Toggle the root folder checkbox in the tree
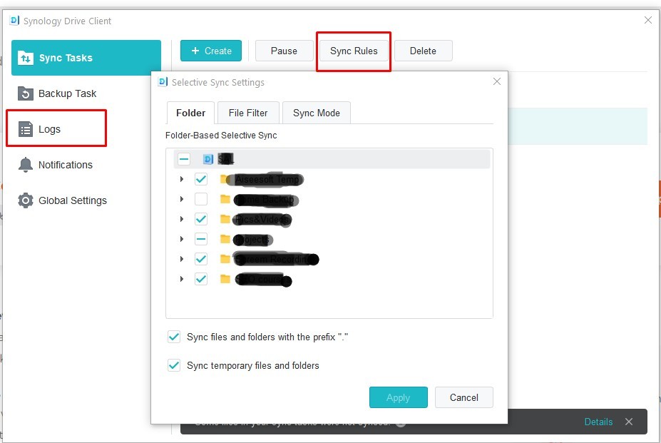Image resolution: width=661 pixels, height=443 pixels. [184, 159]
